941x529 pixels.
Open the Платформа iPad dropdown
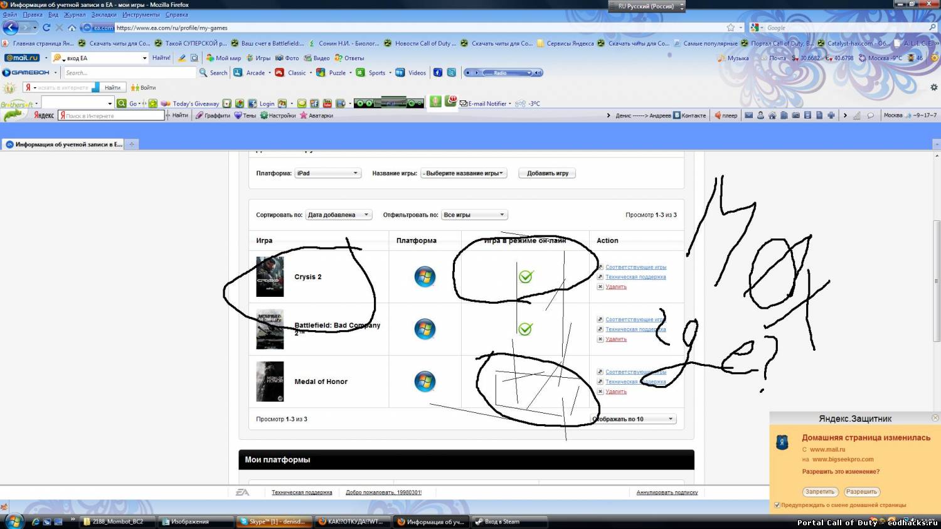click(328, 173)
